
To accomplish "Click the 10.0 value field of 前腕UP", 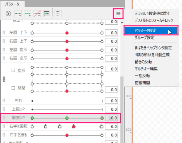I will coord(111,118).
